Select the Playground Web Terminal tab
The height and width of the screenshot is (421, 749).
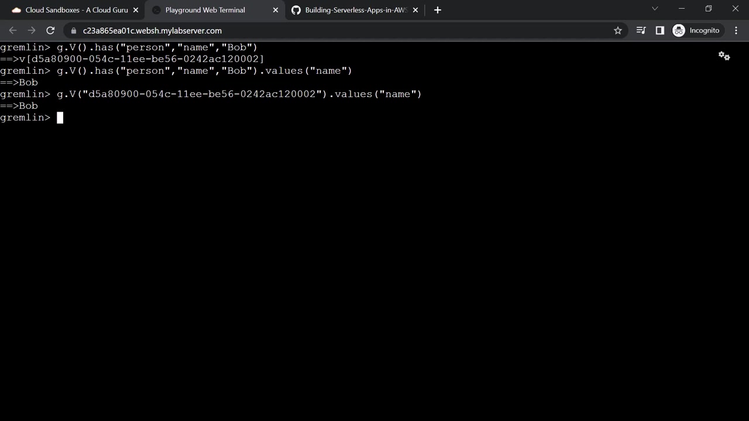pos(205,10)
